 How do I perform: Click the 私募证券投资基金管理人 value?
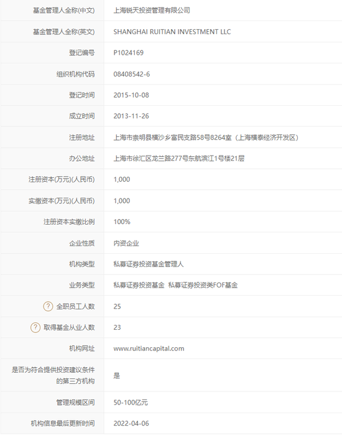[149, 264]
